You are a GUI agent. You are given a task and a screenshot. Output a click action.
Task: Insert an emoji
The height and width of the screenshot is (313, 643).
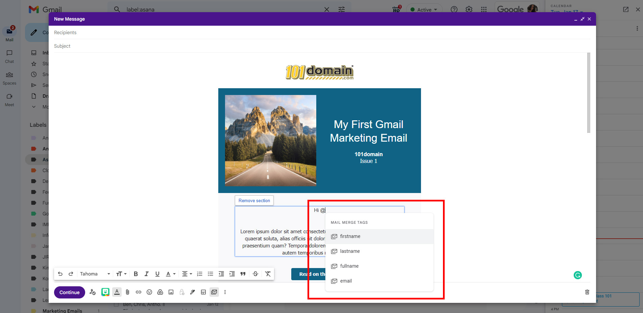coord(149,292)
